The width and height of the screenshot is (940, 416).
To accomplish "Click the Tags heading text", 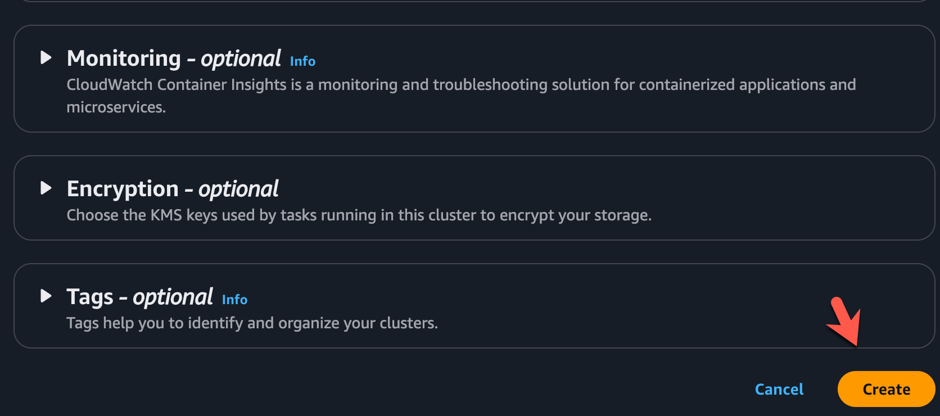I will coord(90,297).
